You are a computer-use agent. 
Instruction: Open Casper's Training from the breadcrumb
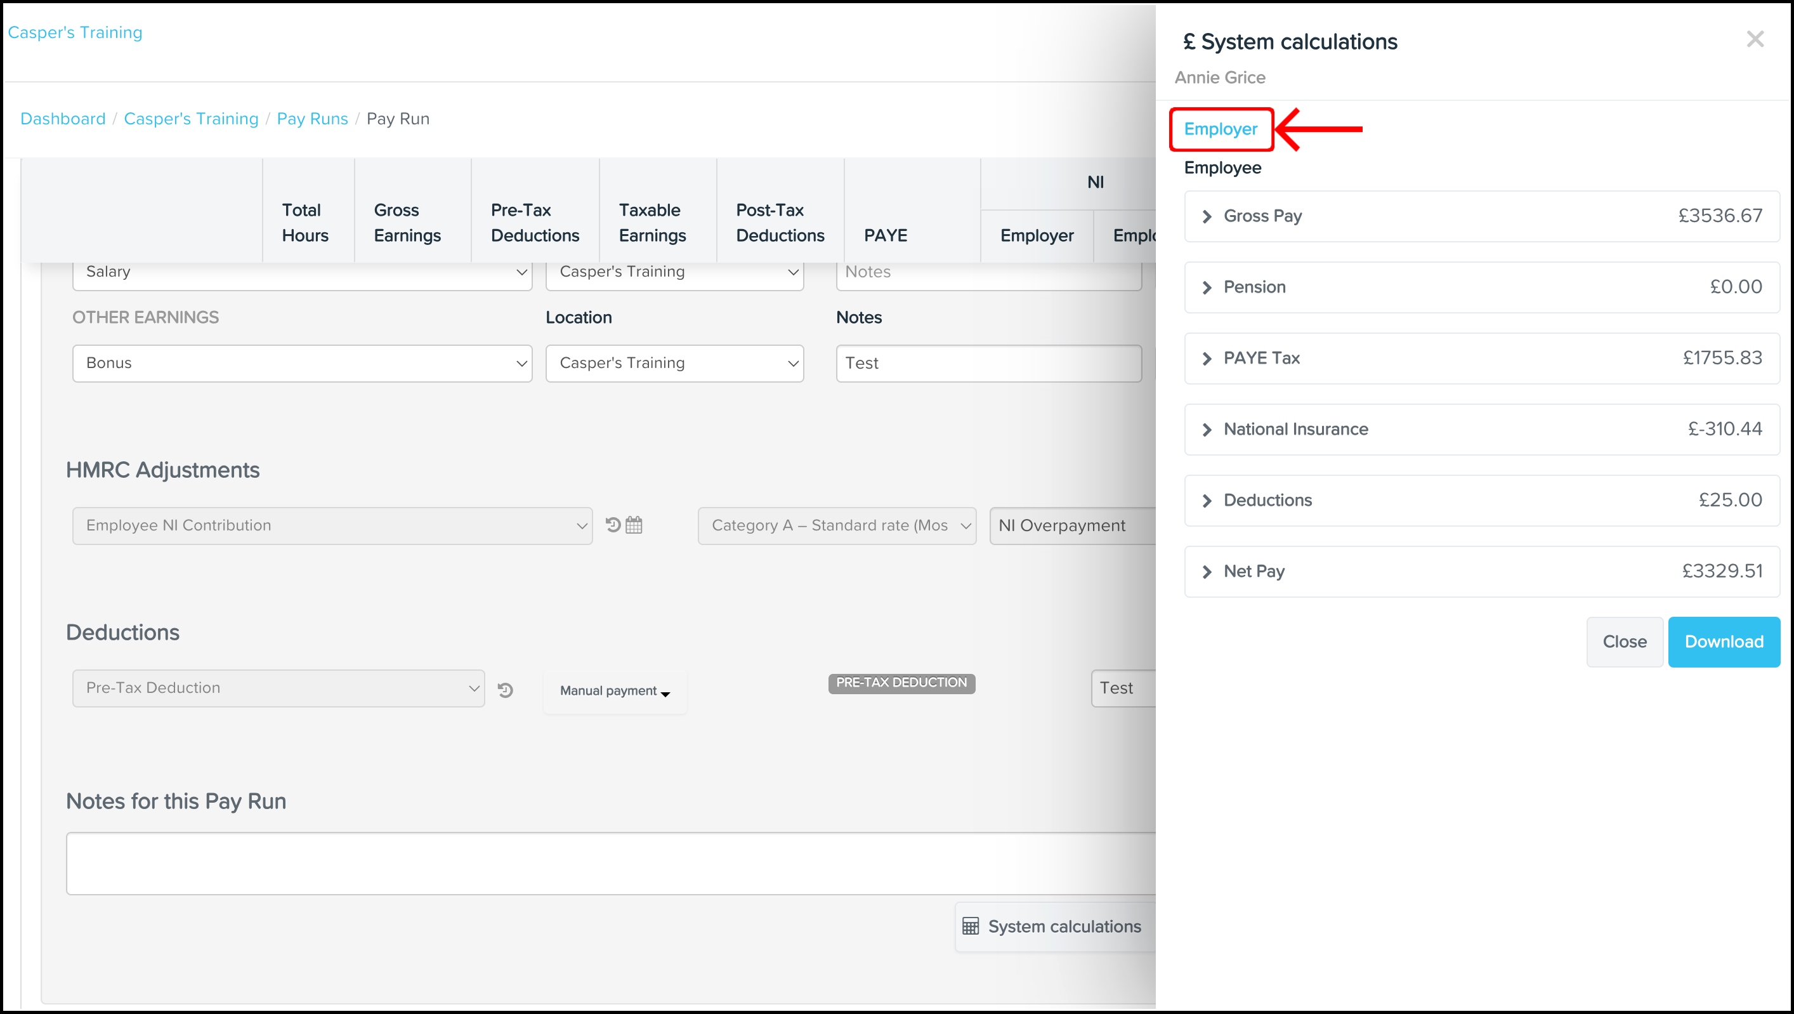click(x=191, y=119)
